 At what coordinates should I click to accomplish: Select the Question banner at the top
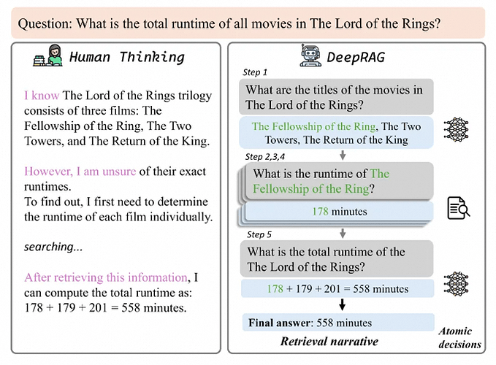point(248,23)
